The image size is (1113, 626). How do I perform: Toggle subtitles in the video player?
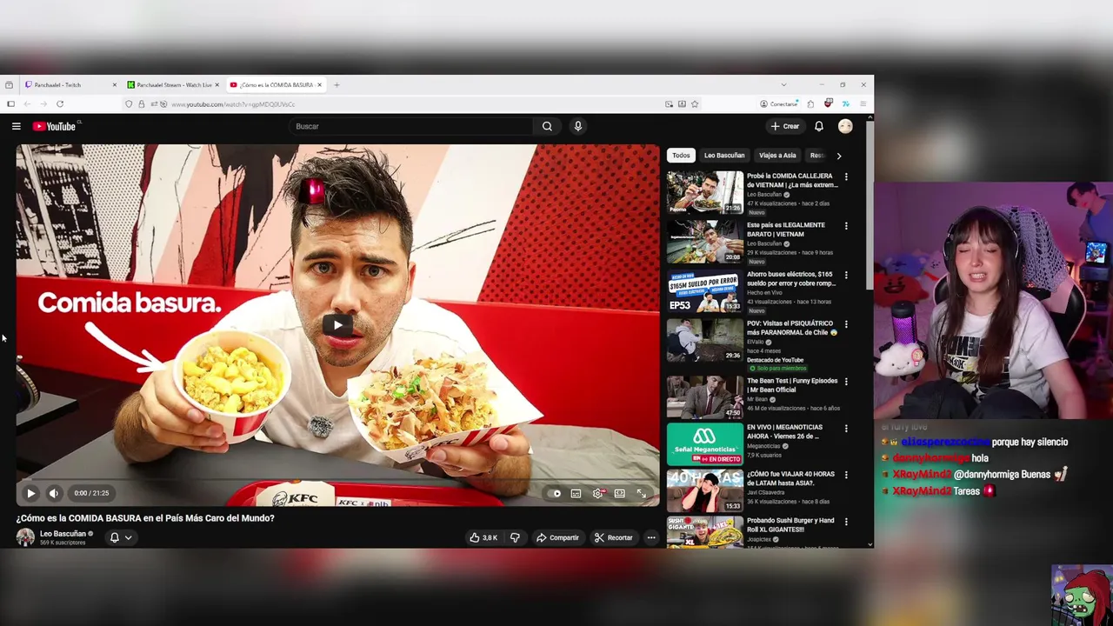click(x=576, y=494)
